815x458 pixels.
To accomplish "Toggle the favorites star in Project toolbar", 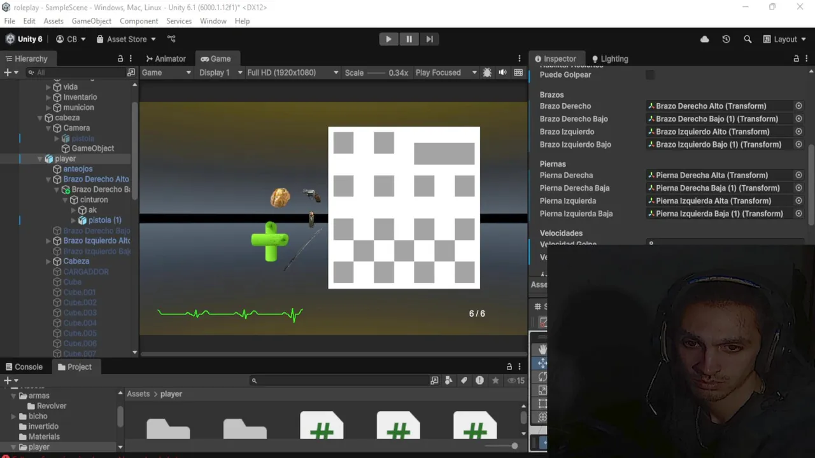I will pyautogui.click(x=495, y=380).
